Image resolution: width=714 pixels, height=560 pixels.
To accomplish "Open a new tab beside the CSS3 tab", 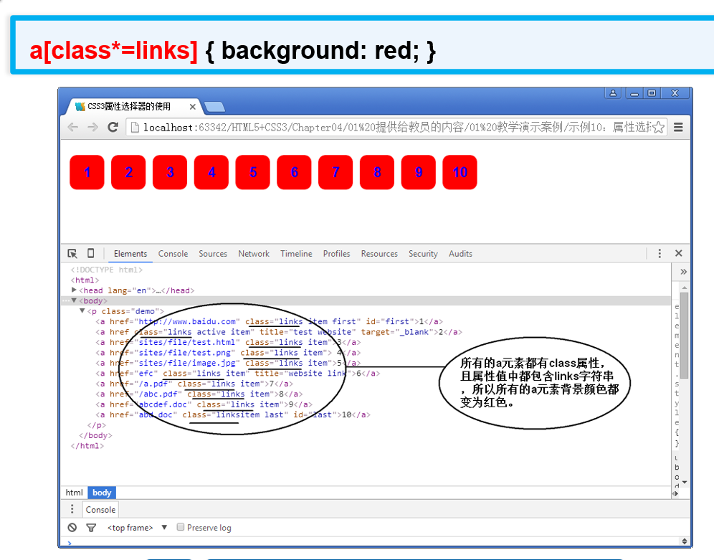I will (214, 107).
